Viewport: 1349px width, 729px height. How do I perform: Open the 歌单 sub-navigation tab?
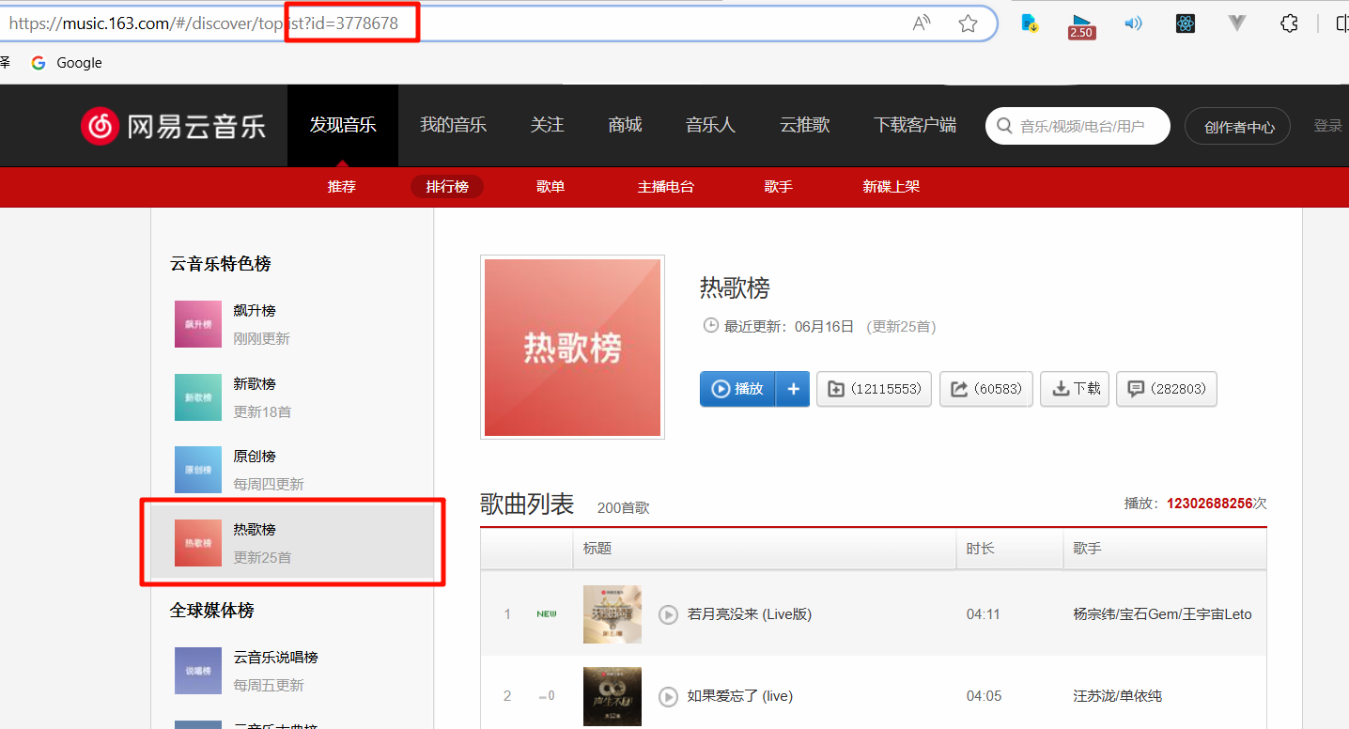(550, 187)
